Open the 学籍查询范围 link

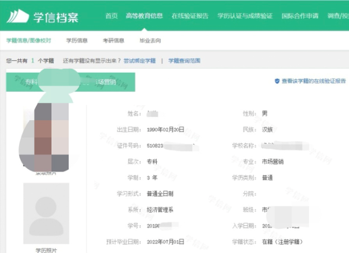coord(184,61)
